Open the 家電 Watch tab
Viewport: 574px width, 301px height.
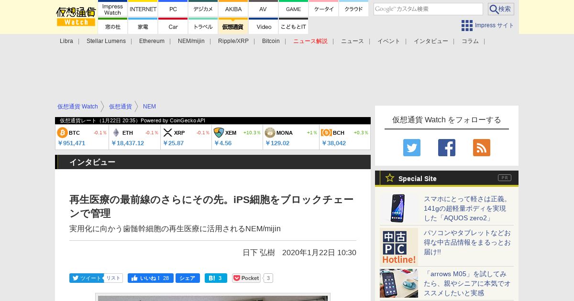click(143, 26)
